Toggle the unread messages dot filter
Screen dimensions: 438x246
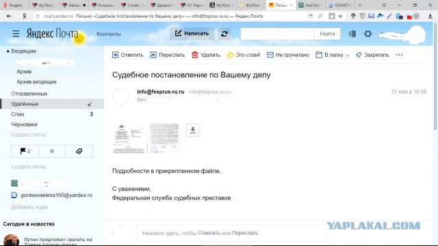[x=52, y=151]
